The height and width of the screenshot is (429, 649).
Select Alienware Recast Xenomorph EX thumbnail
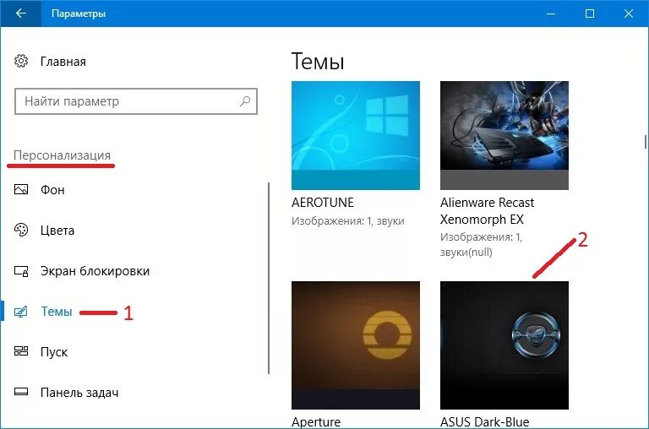tap(504, 135)
